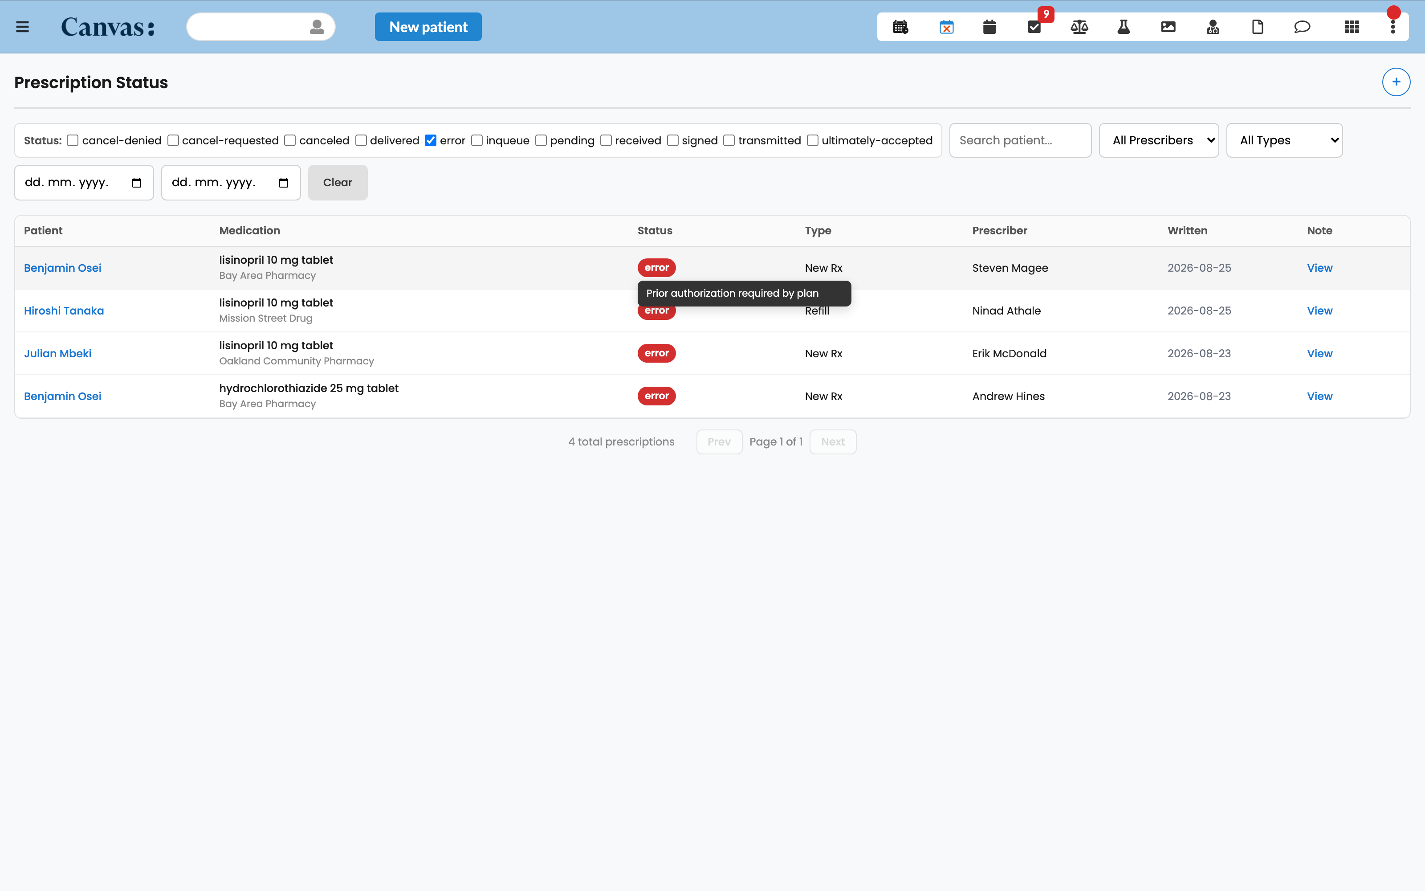Click the New patient button
Viewport: 1425px width, 891px height.
pyautogui.click(x=428, y=27)
